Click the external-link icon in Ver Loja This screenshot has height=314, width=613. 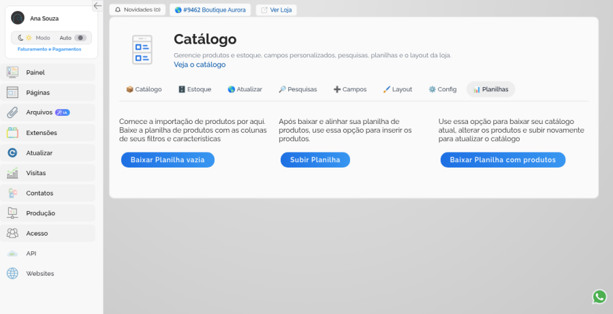click(x=264, y=10)
